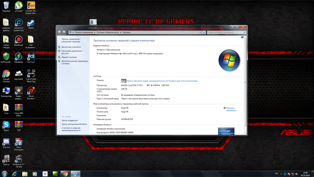Click the Show desktop strip

pos(312,174)
